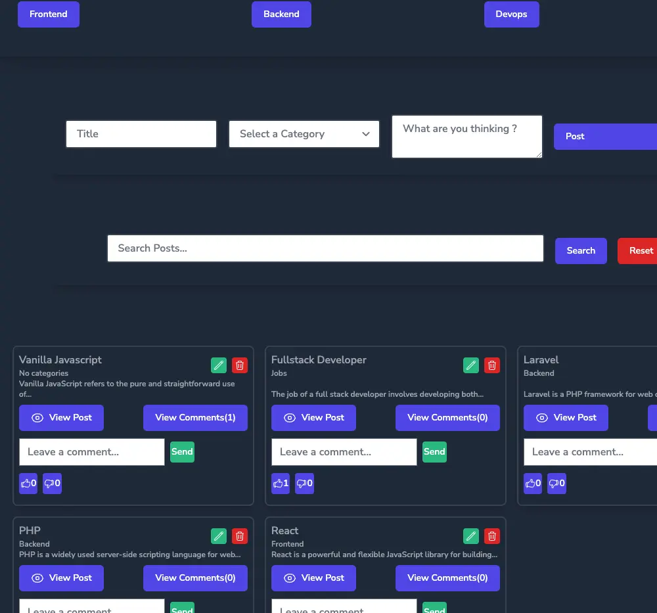Show the Devops category posts
Image resolution: width=657 pixels, height=613 pixels.
[511, 14]
